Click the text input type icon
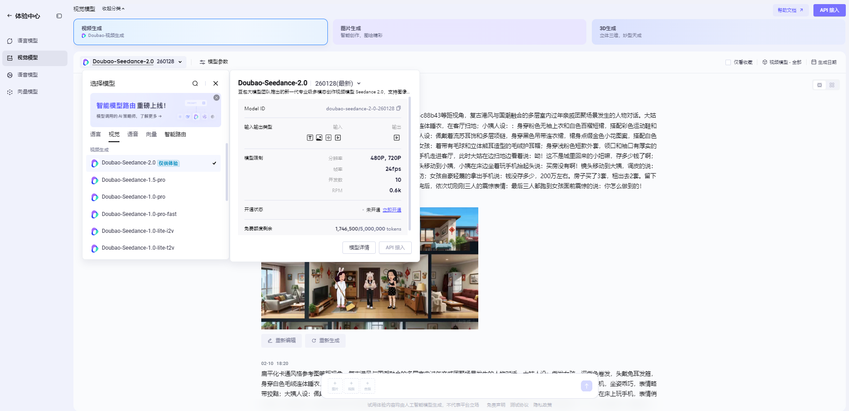The image size is (849, 411). 310,137
